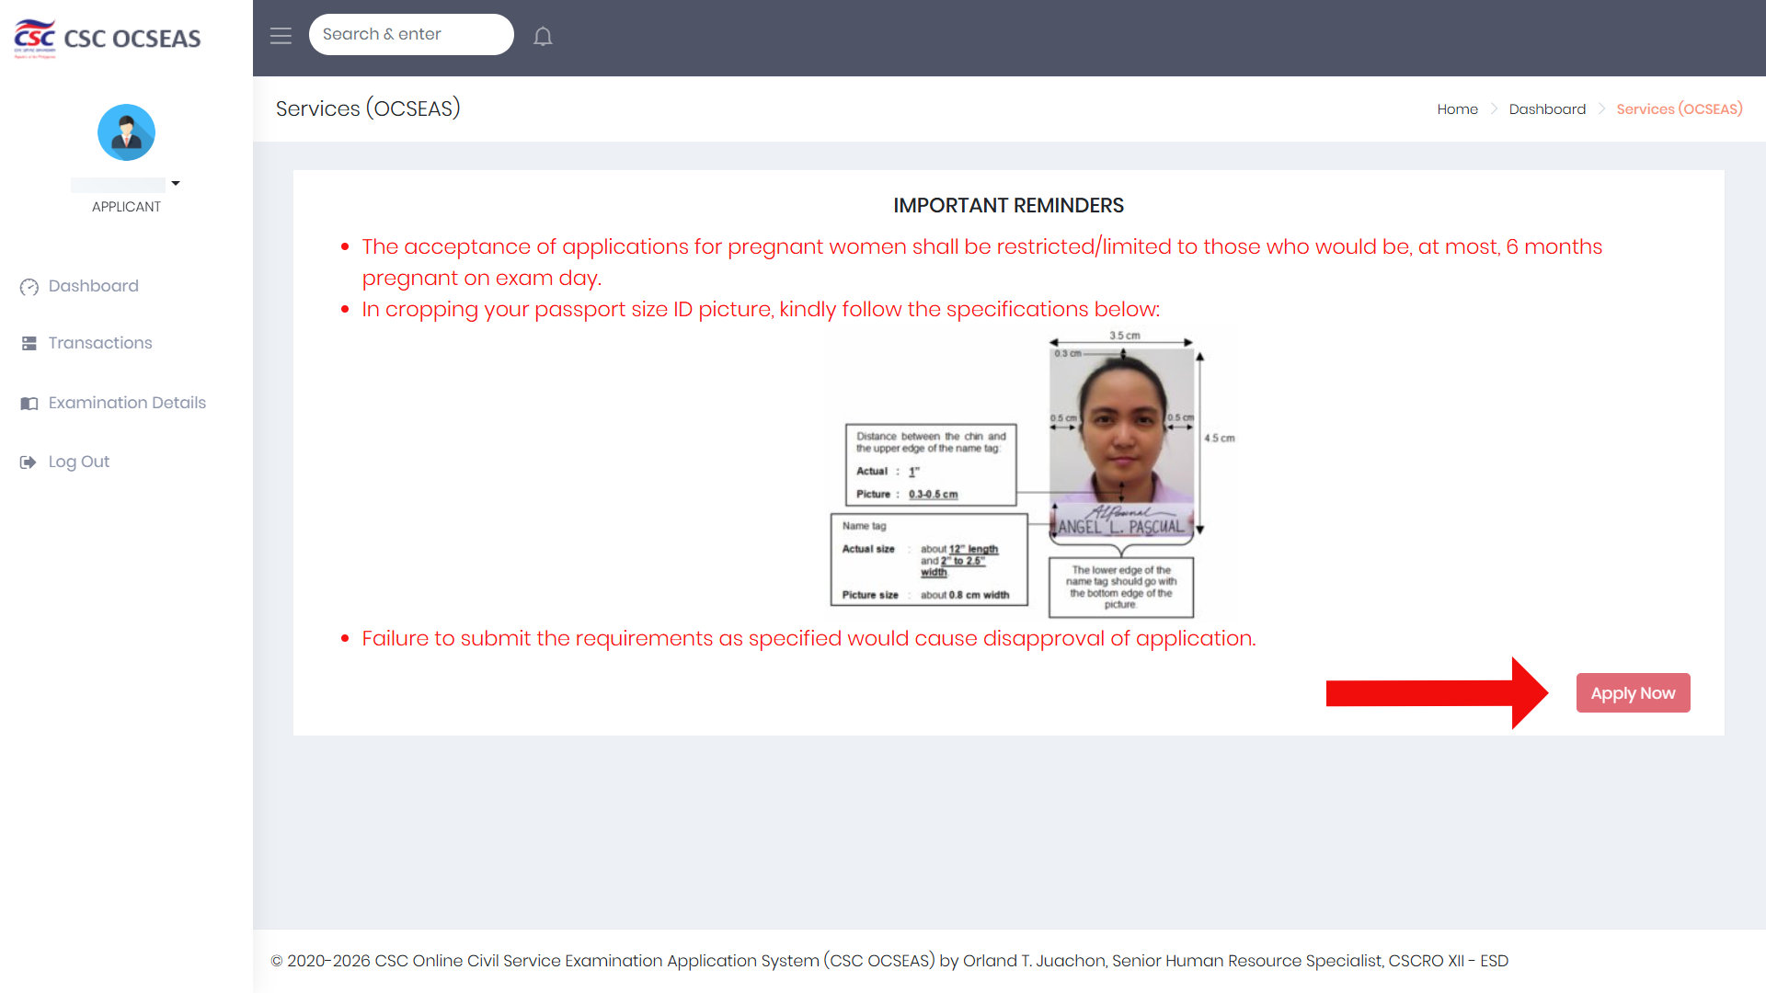Viewport: 1766px width, 993px height.
Task: Click the Transactions server icon in sidebar
Action: [29, 343]
